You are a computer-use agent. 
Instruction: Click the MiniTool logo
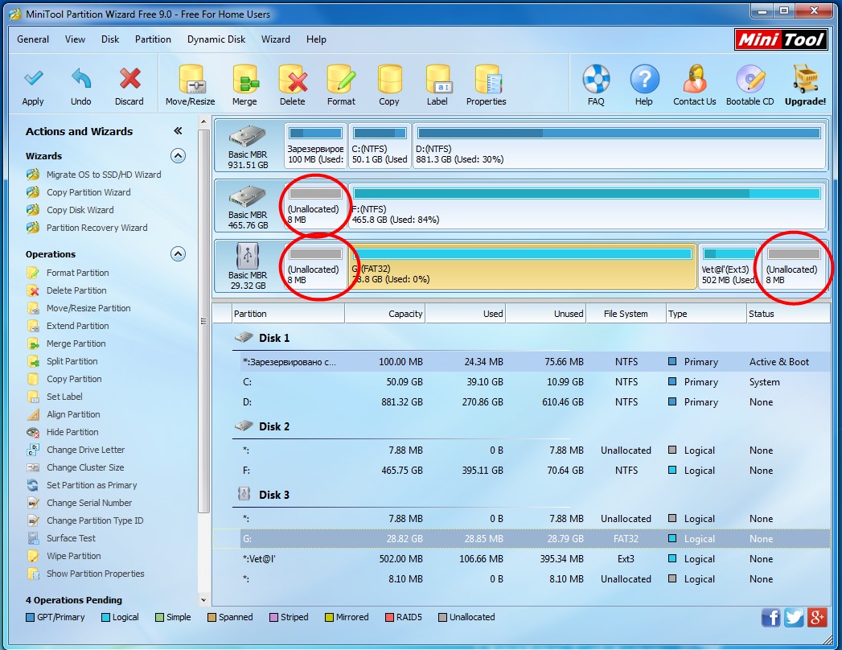pyautogui.click(x=780, y=39)
